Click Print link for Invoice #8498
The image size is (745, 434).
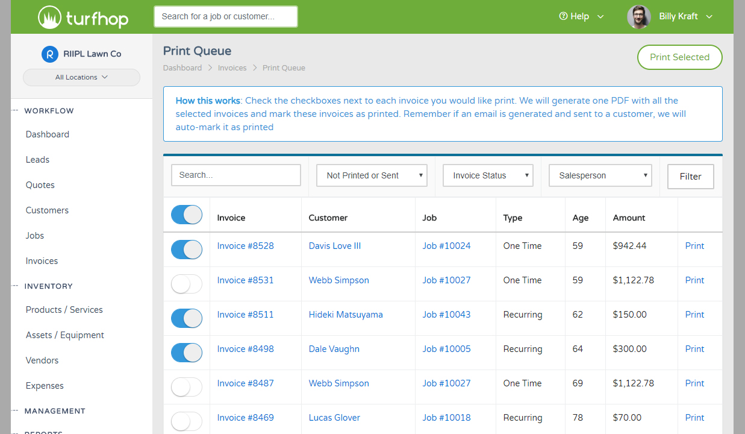[694, 349]
